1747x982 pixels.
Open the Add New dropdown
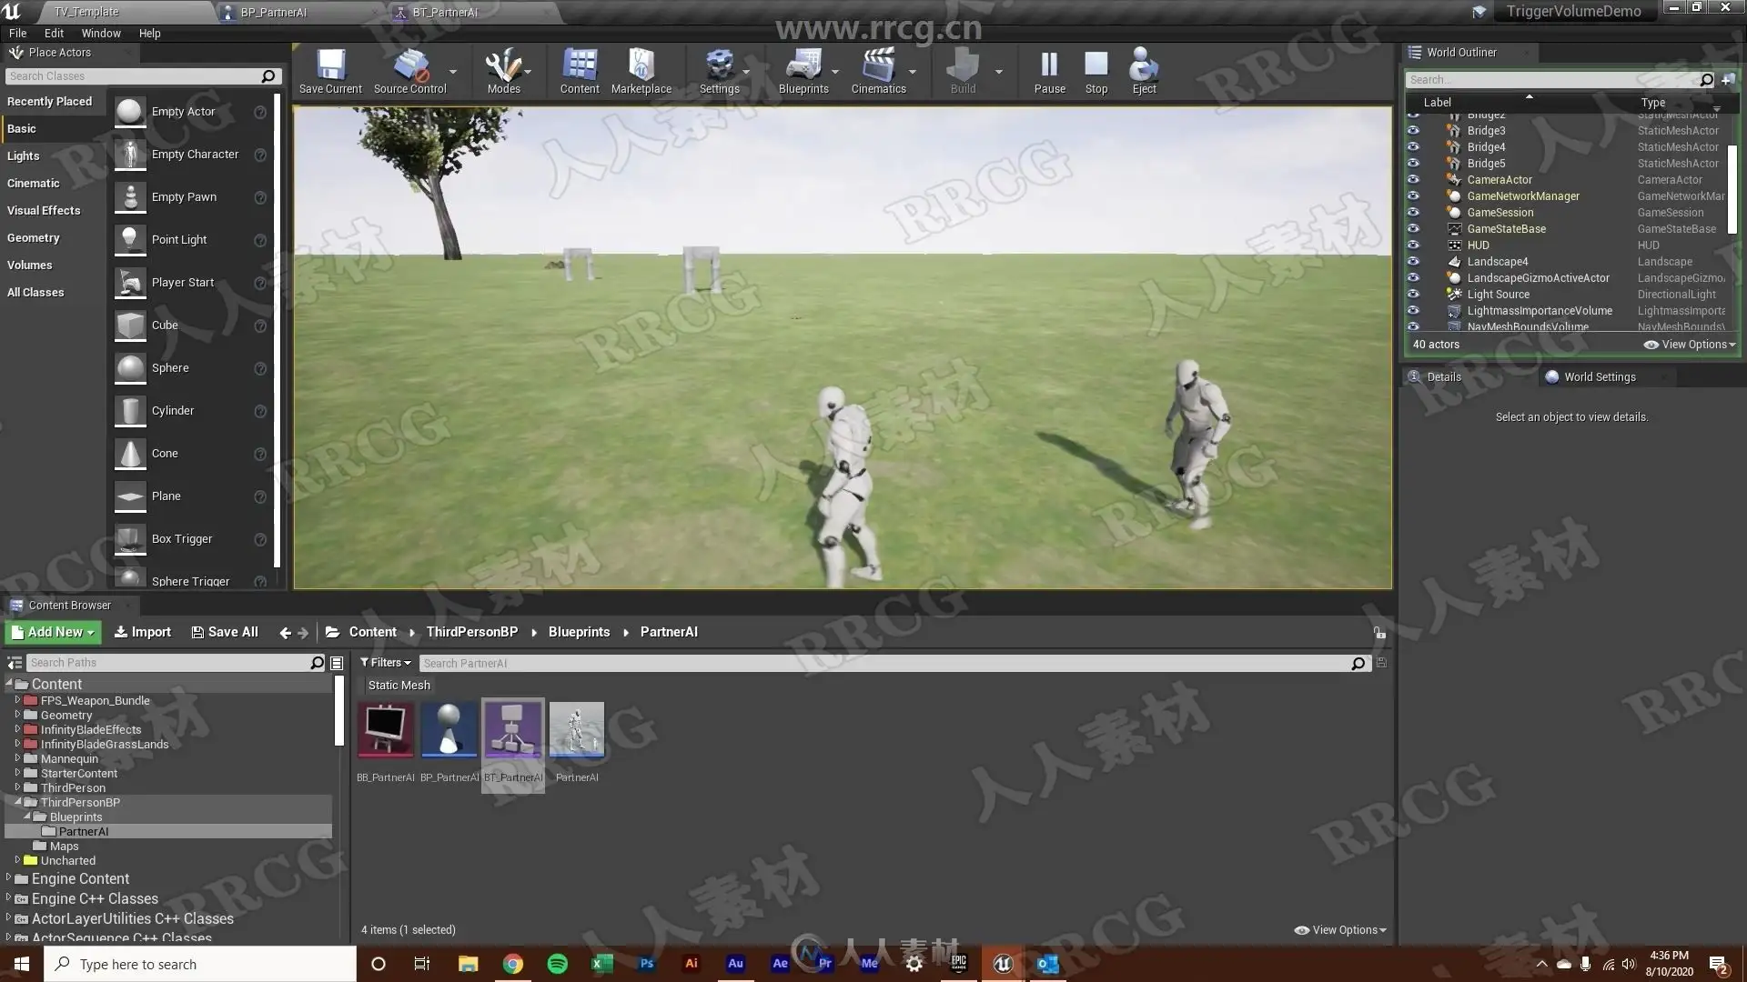(x=53, y=632)
